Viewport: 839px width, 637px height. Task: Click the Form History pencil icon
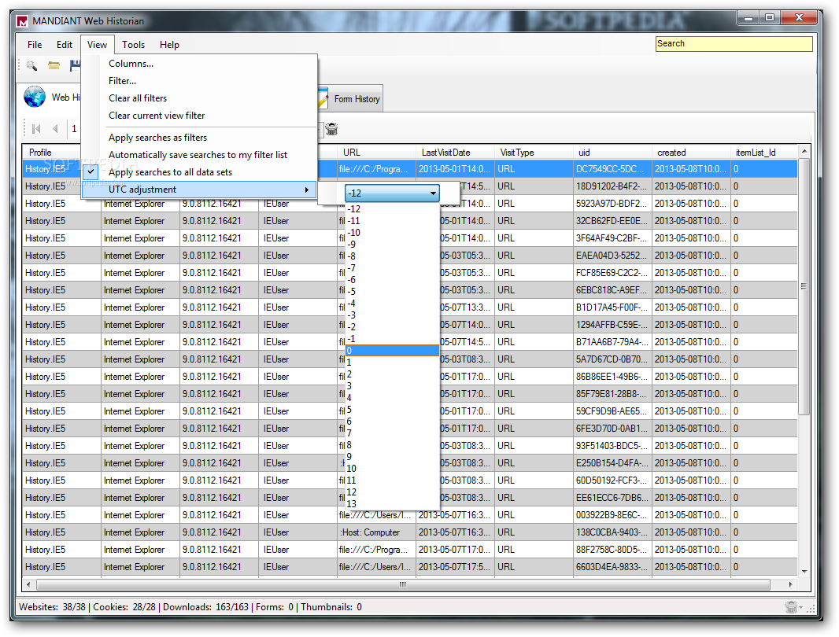click(x=323, y=98)
